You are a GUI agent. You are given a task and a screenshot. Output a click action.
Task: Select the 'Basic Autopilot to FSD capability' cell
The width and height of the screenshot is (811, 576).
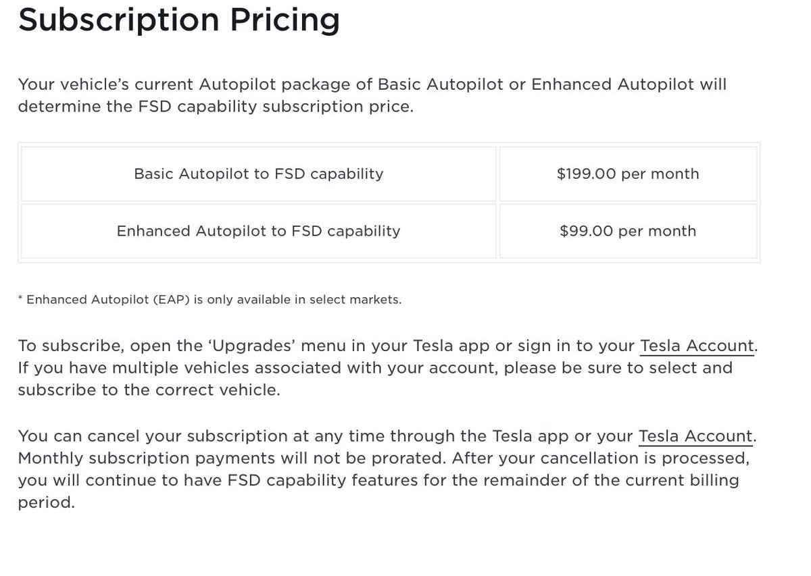tap(259, 174)
